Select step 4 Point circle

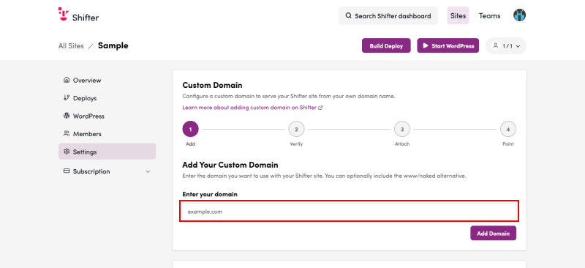pos(508,130)
